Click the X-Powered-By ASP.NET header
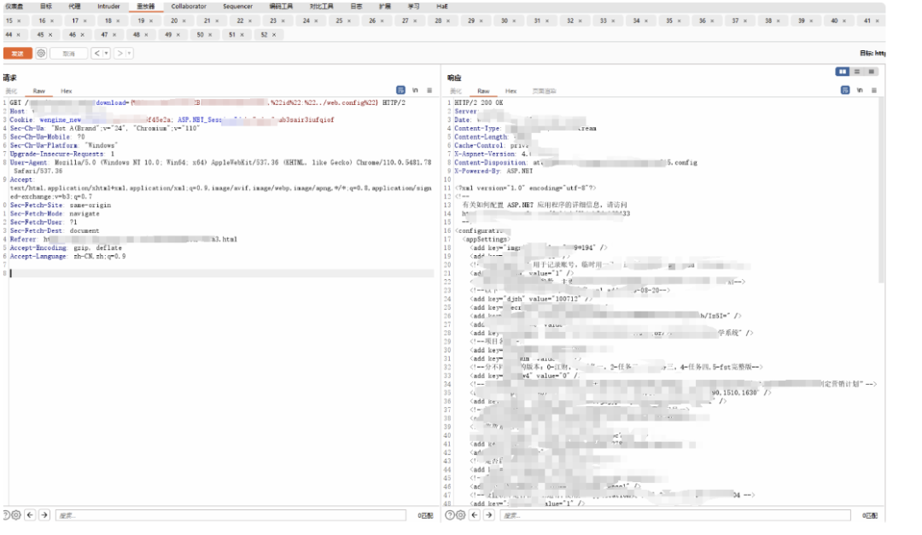Viewport: 922px width, 535px height. coord(493,172)
